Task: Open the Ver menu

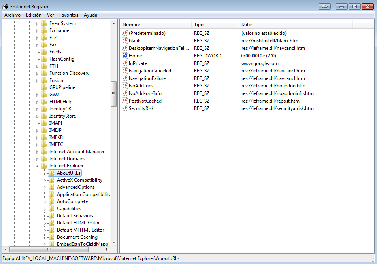Action: (x=50, y=15)
